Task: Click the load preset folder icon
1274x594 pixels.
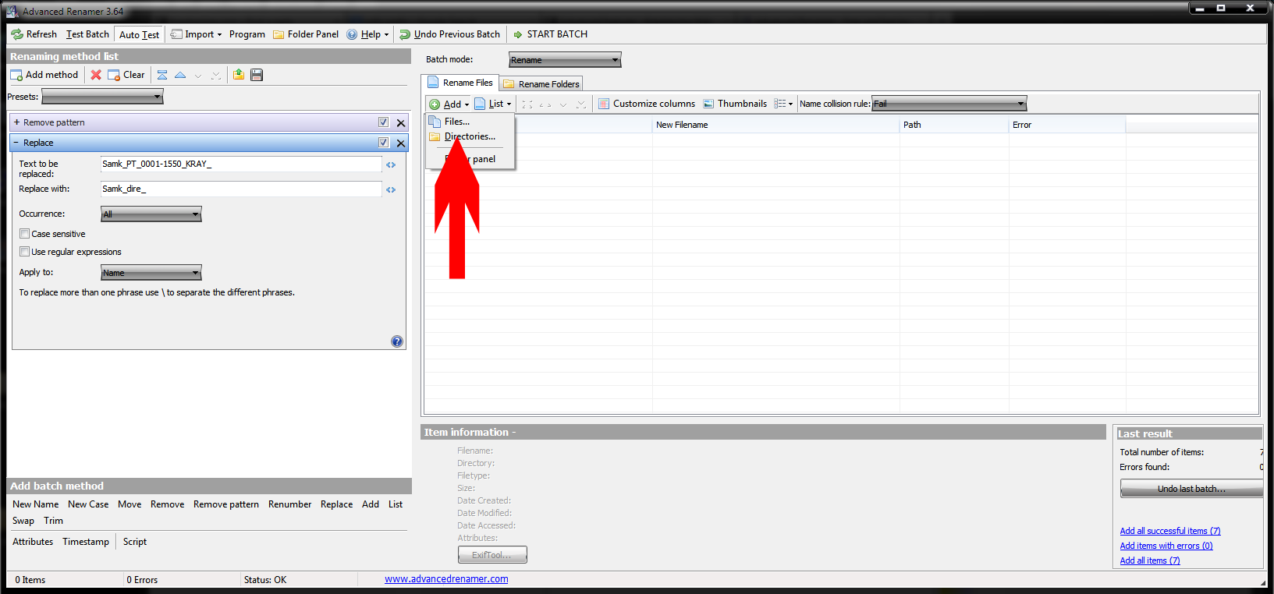Action: click(x=239, y=75)
